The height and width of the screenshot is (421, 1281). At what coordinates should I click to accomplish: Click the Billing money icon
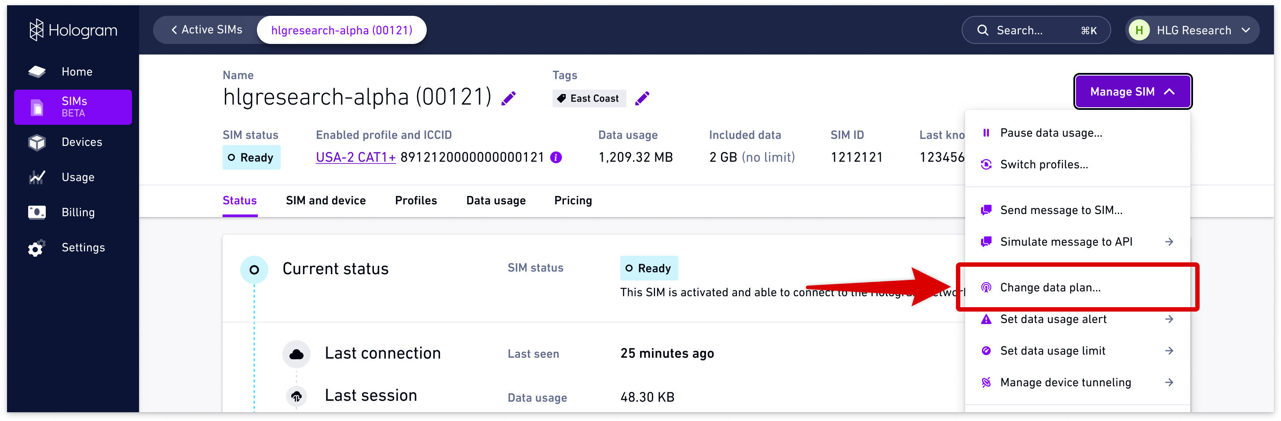tap(37, 212)
